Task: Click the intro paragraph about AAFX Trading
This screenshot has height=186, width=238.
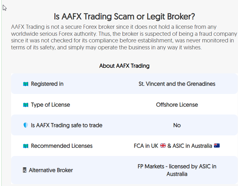Action: 124,37
